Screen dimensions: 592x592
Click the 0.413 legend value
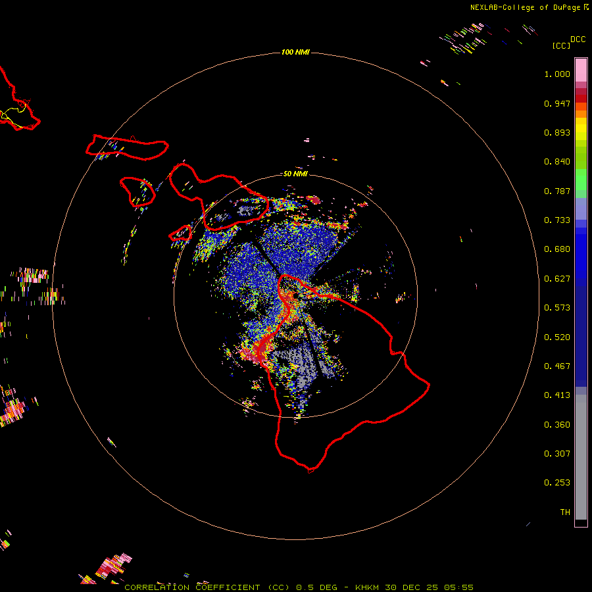tap(557, 395)
